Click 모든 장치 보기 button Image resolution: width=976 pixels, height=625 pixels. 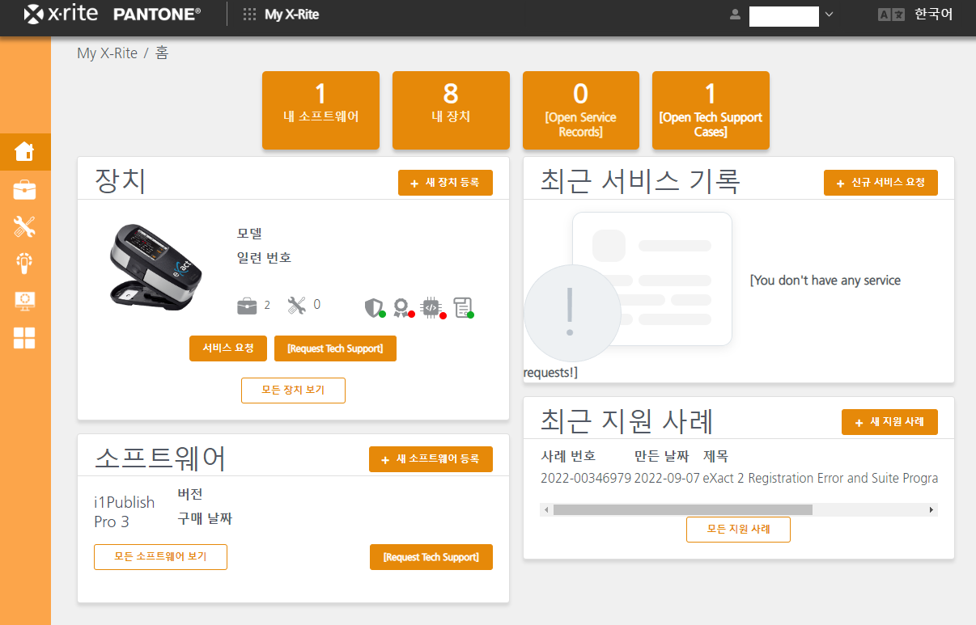[x=293, y=390]
